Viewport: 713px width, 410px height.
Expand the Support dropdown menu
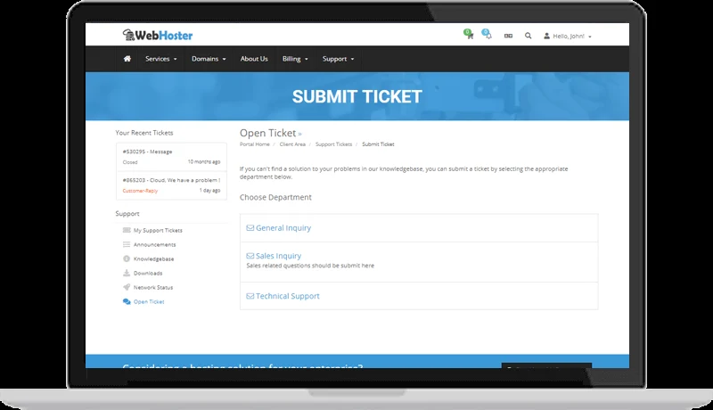[x=339, y=59]
